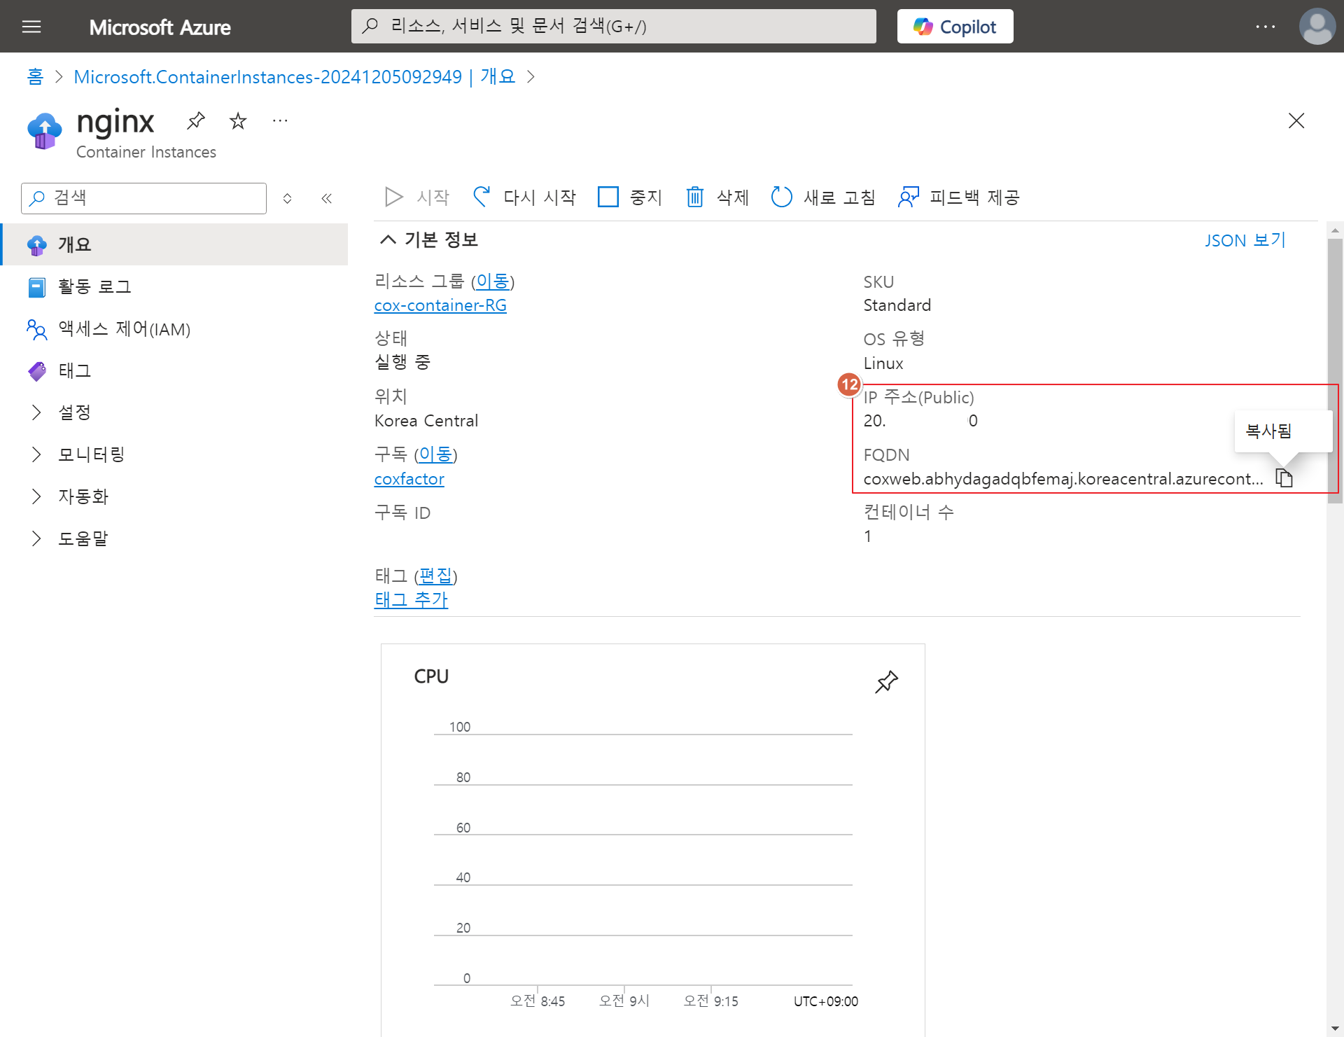Stop the container using 중지
The height and width of the screenshot is (1037, 1344).
click(x=630, y=197)
